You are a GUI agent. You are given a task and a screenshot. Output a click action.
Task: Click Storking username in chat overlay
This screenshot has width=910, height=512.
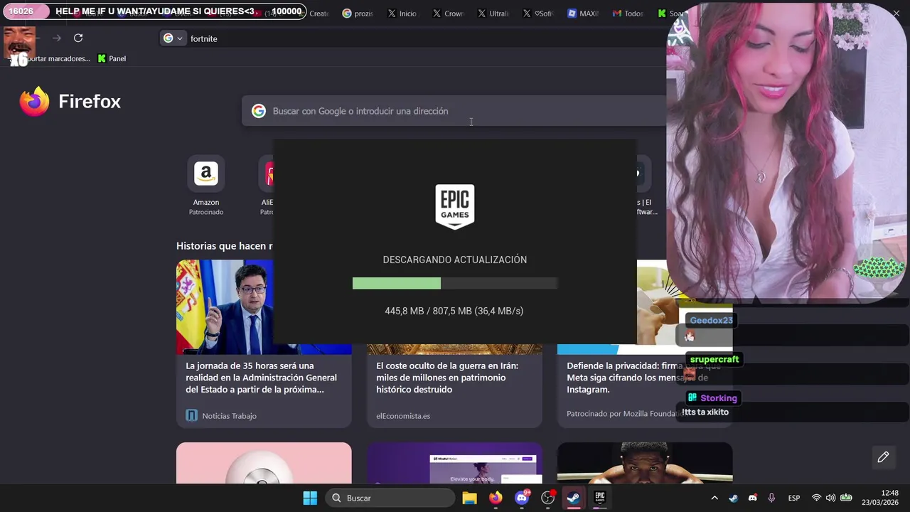[x=719, y=398]
